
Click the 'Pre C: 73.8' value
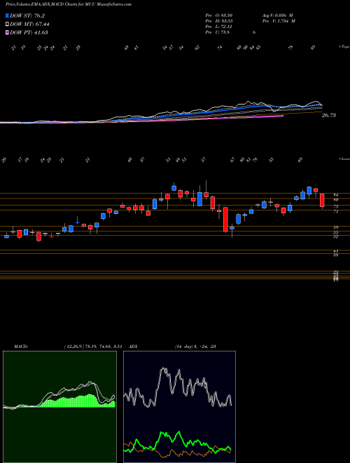[218, 32]
